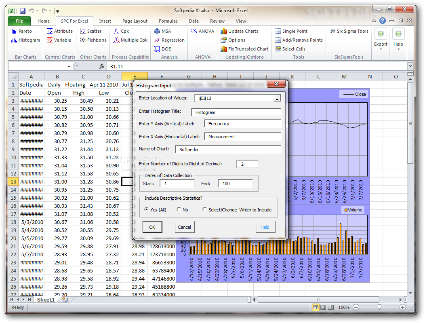Screen dimensions: 425x323
Task: Open the DOE analysis tool
Action: click(162, 49)
